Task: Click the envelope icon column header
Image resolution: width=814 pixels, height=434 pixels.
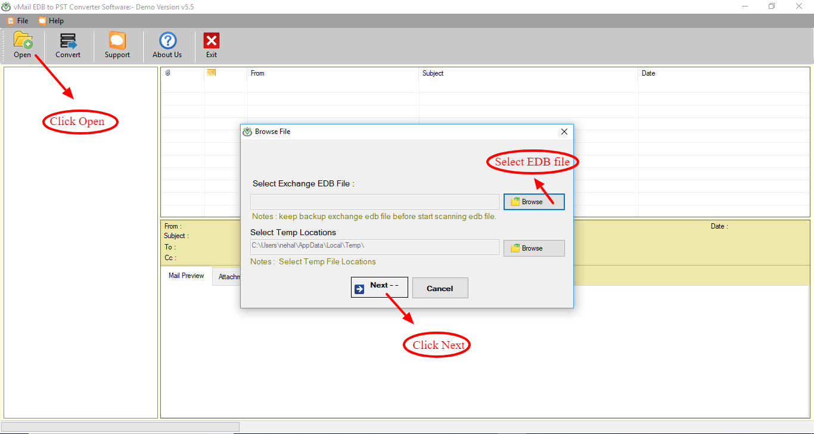Action: [211, 73]
